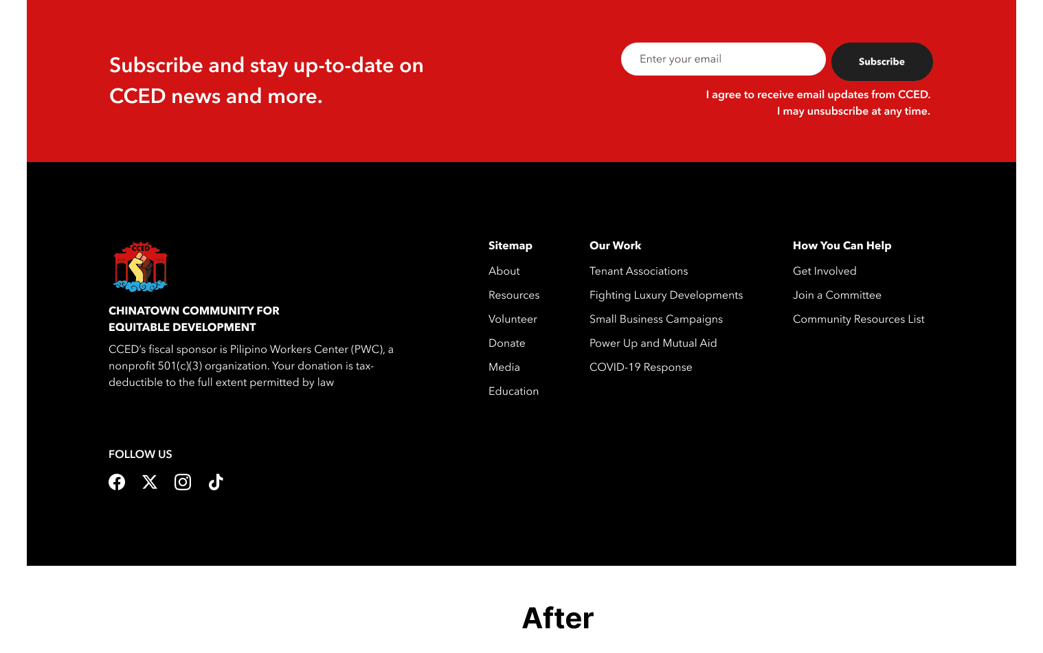Open Community Resources List link
1043x653 pixels.
[x=859, y=319]
